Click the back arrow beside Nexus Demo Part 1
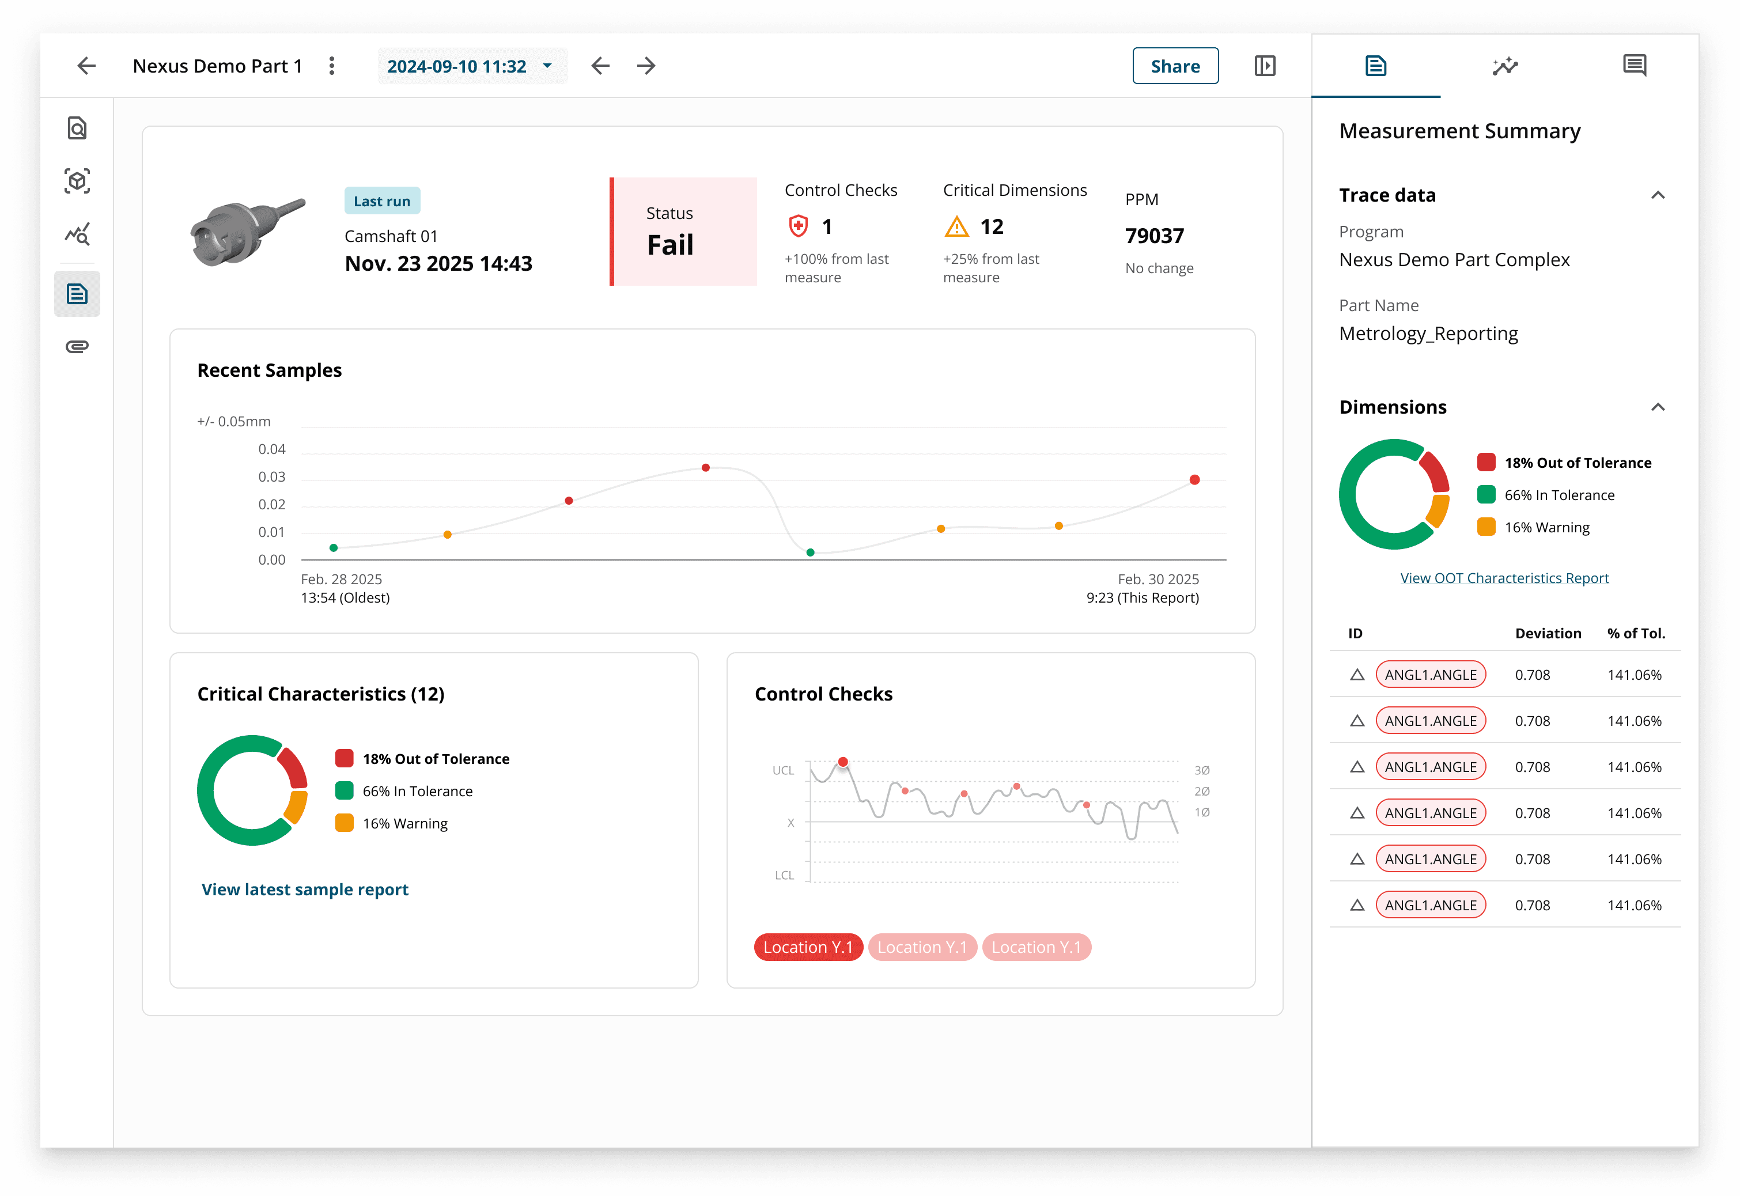Image resolution: width=1740 pixels, height=1196 pixels. [x=87, y=66]
